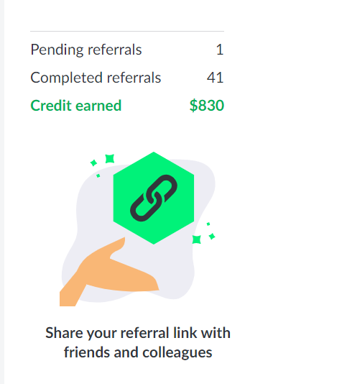Click the Share your referral link heading
Image resolution: width=342 pixels, height=384 pixels.
138,333
